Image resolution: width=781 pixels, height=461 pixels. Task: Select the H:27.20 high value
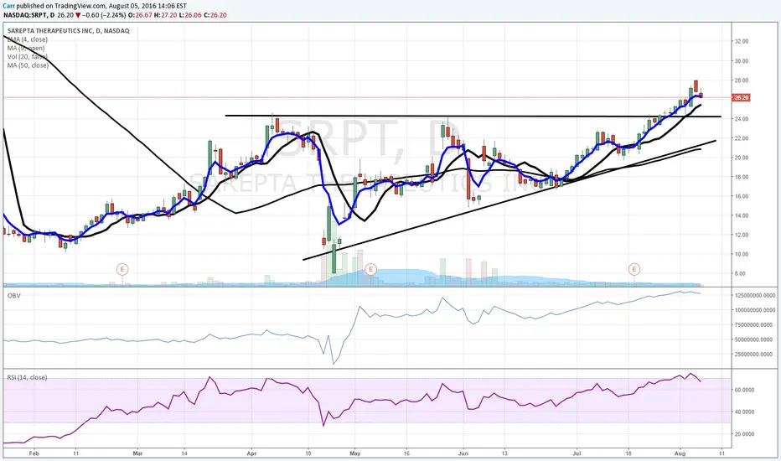click(164, 15)
